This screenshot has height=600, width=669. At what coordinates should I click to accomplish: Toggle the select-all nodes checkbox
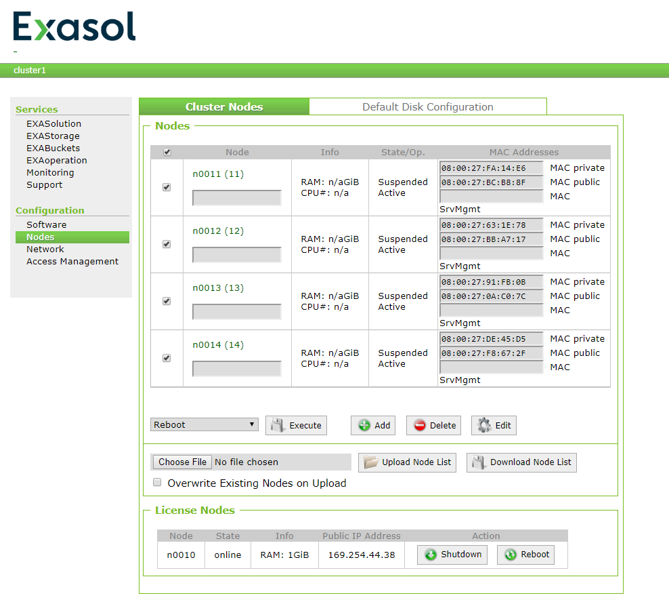point(167,152)
